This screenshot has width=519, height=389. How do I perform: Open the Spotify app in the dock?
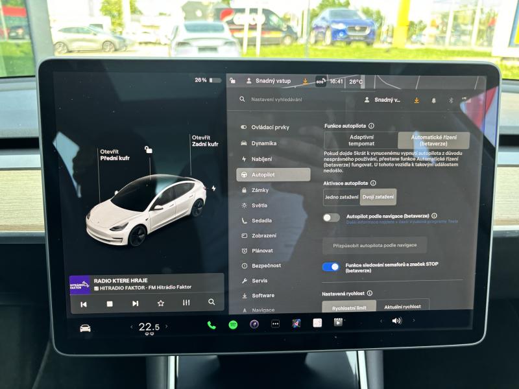coord(233,325)
